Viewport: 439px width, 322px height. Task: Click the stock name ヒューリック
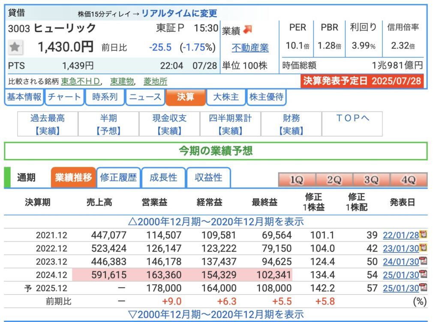click(x=65, y=28)
